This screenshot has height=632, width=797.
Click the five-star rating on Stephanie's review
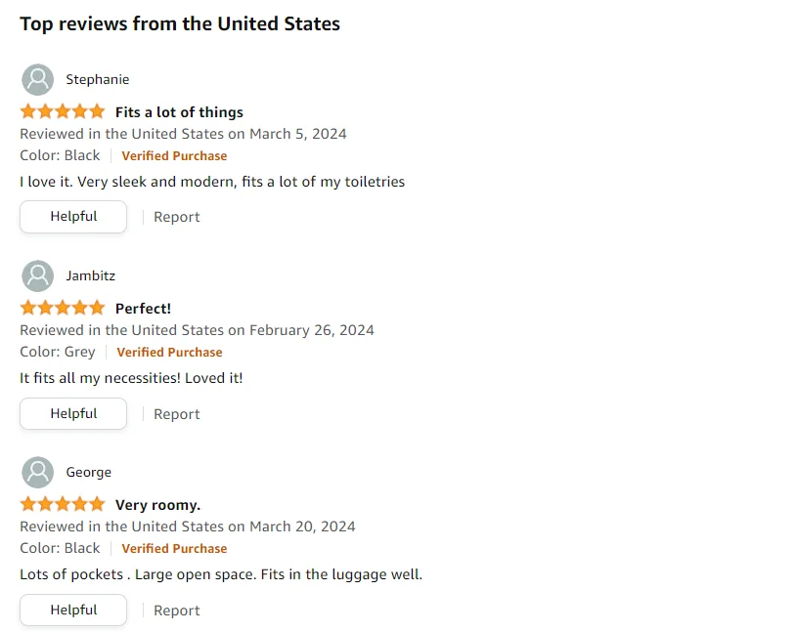point(62,111)
